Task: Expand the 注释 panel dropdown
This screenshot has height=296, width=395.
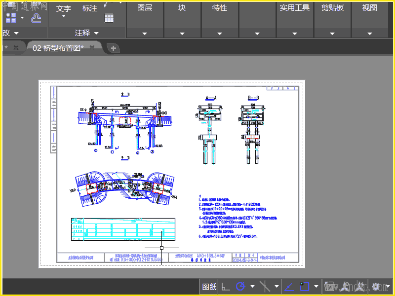Action: click(96, 33)
